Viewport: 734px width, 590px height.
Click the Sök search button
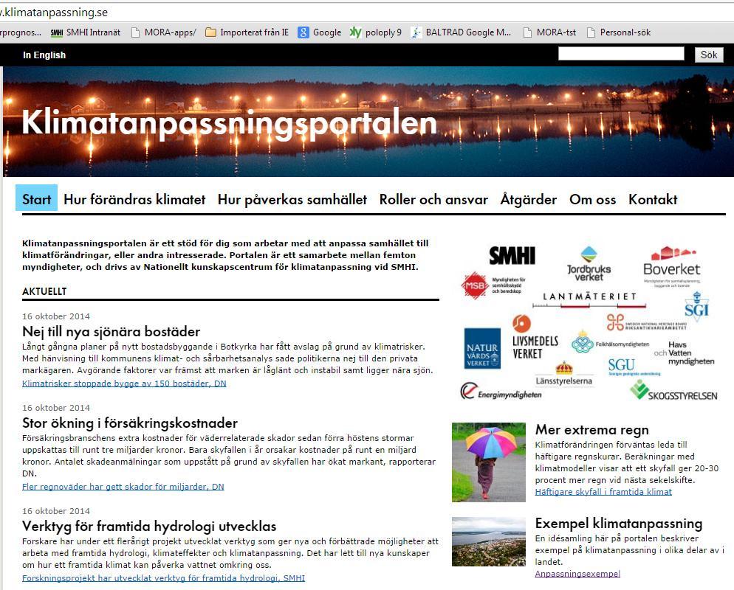tap(709, 55)
